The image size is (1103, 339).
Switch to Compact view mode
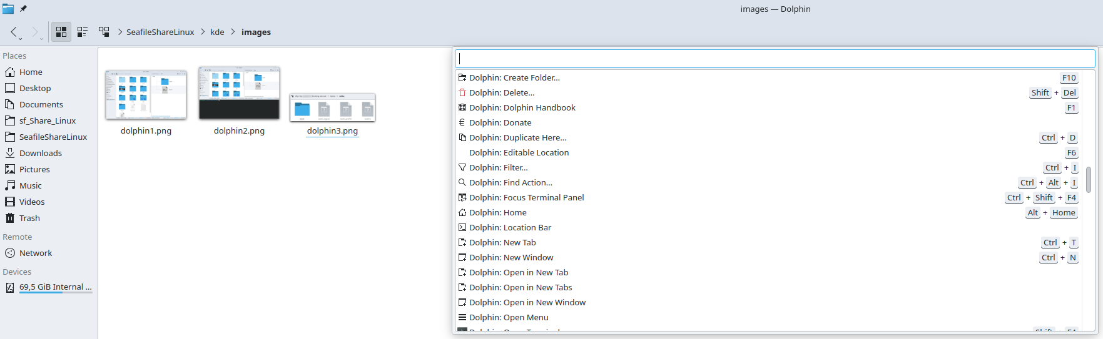[83, 32]
